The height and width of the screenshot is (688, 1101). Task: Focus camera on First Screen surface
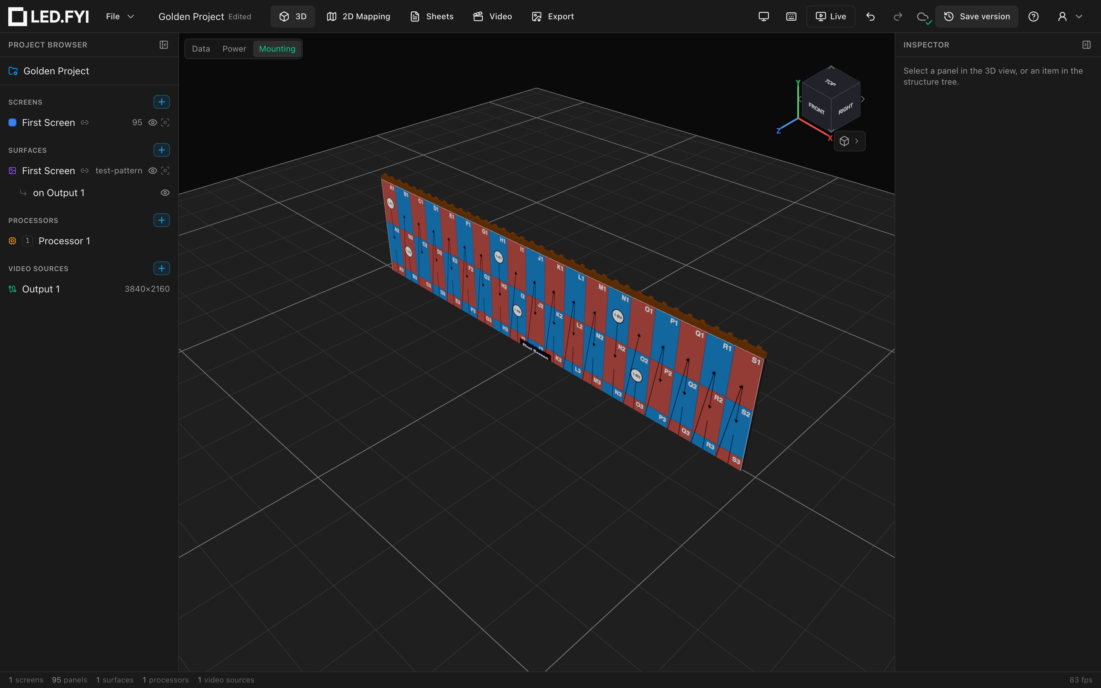pyautogui.click(x=165, y=171)
